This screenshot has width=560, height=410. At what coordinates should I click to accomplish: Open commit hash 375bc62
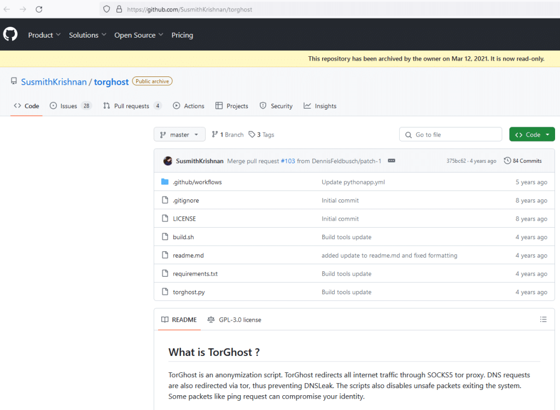456,161
